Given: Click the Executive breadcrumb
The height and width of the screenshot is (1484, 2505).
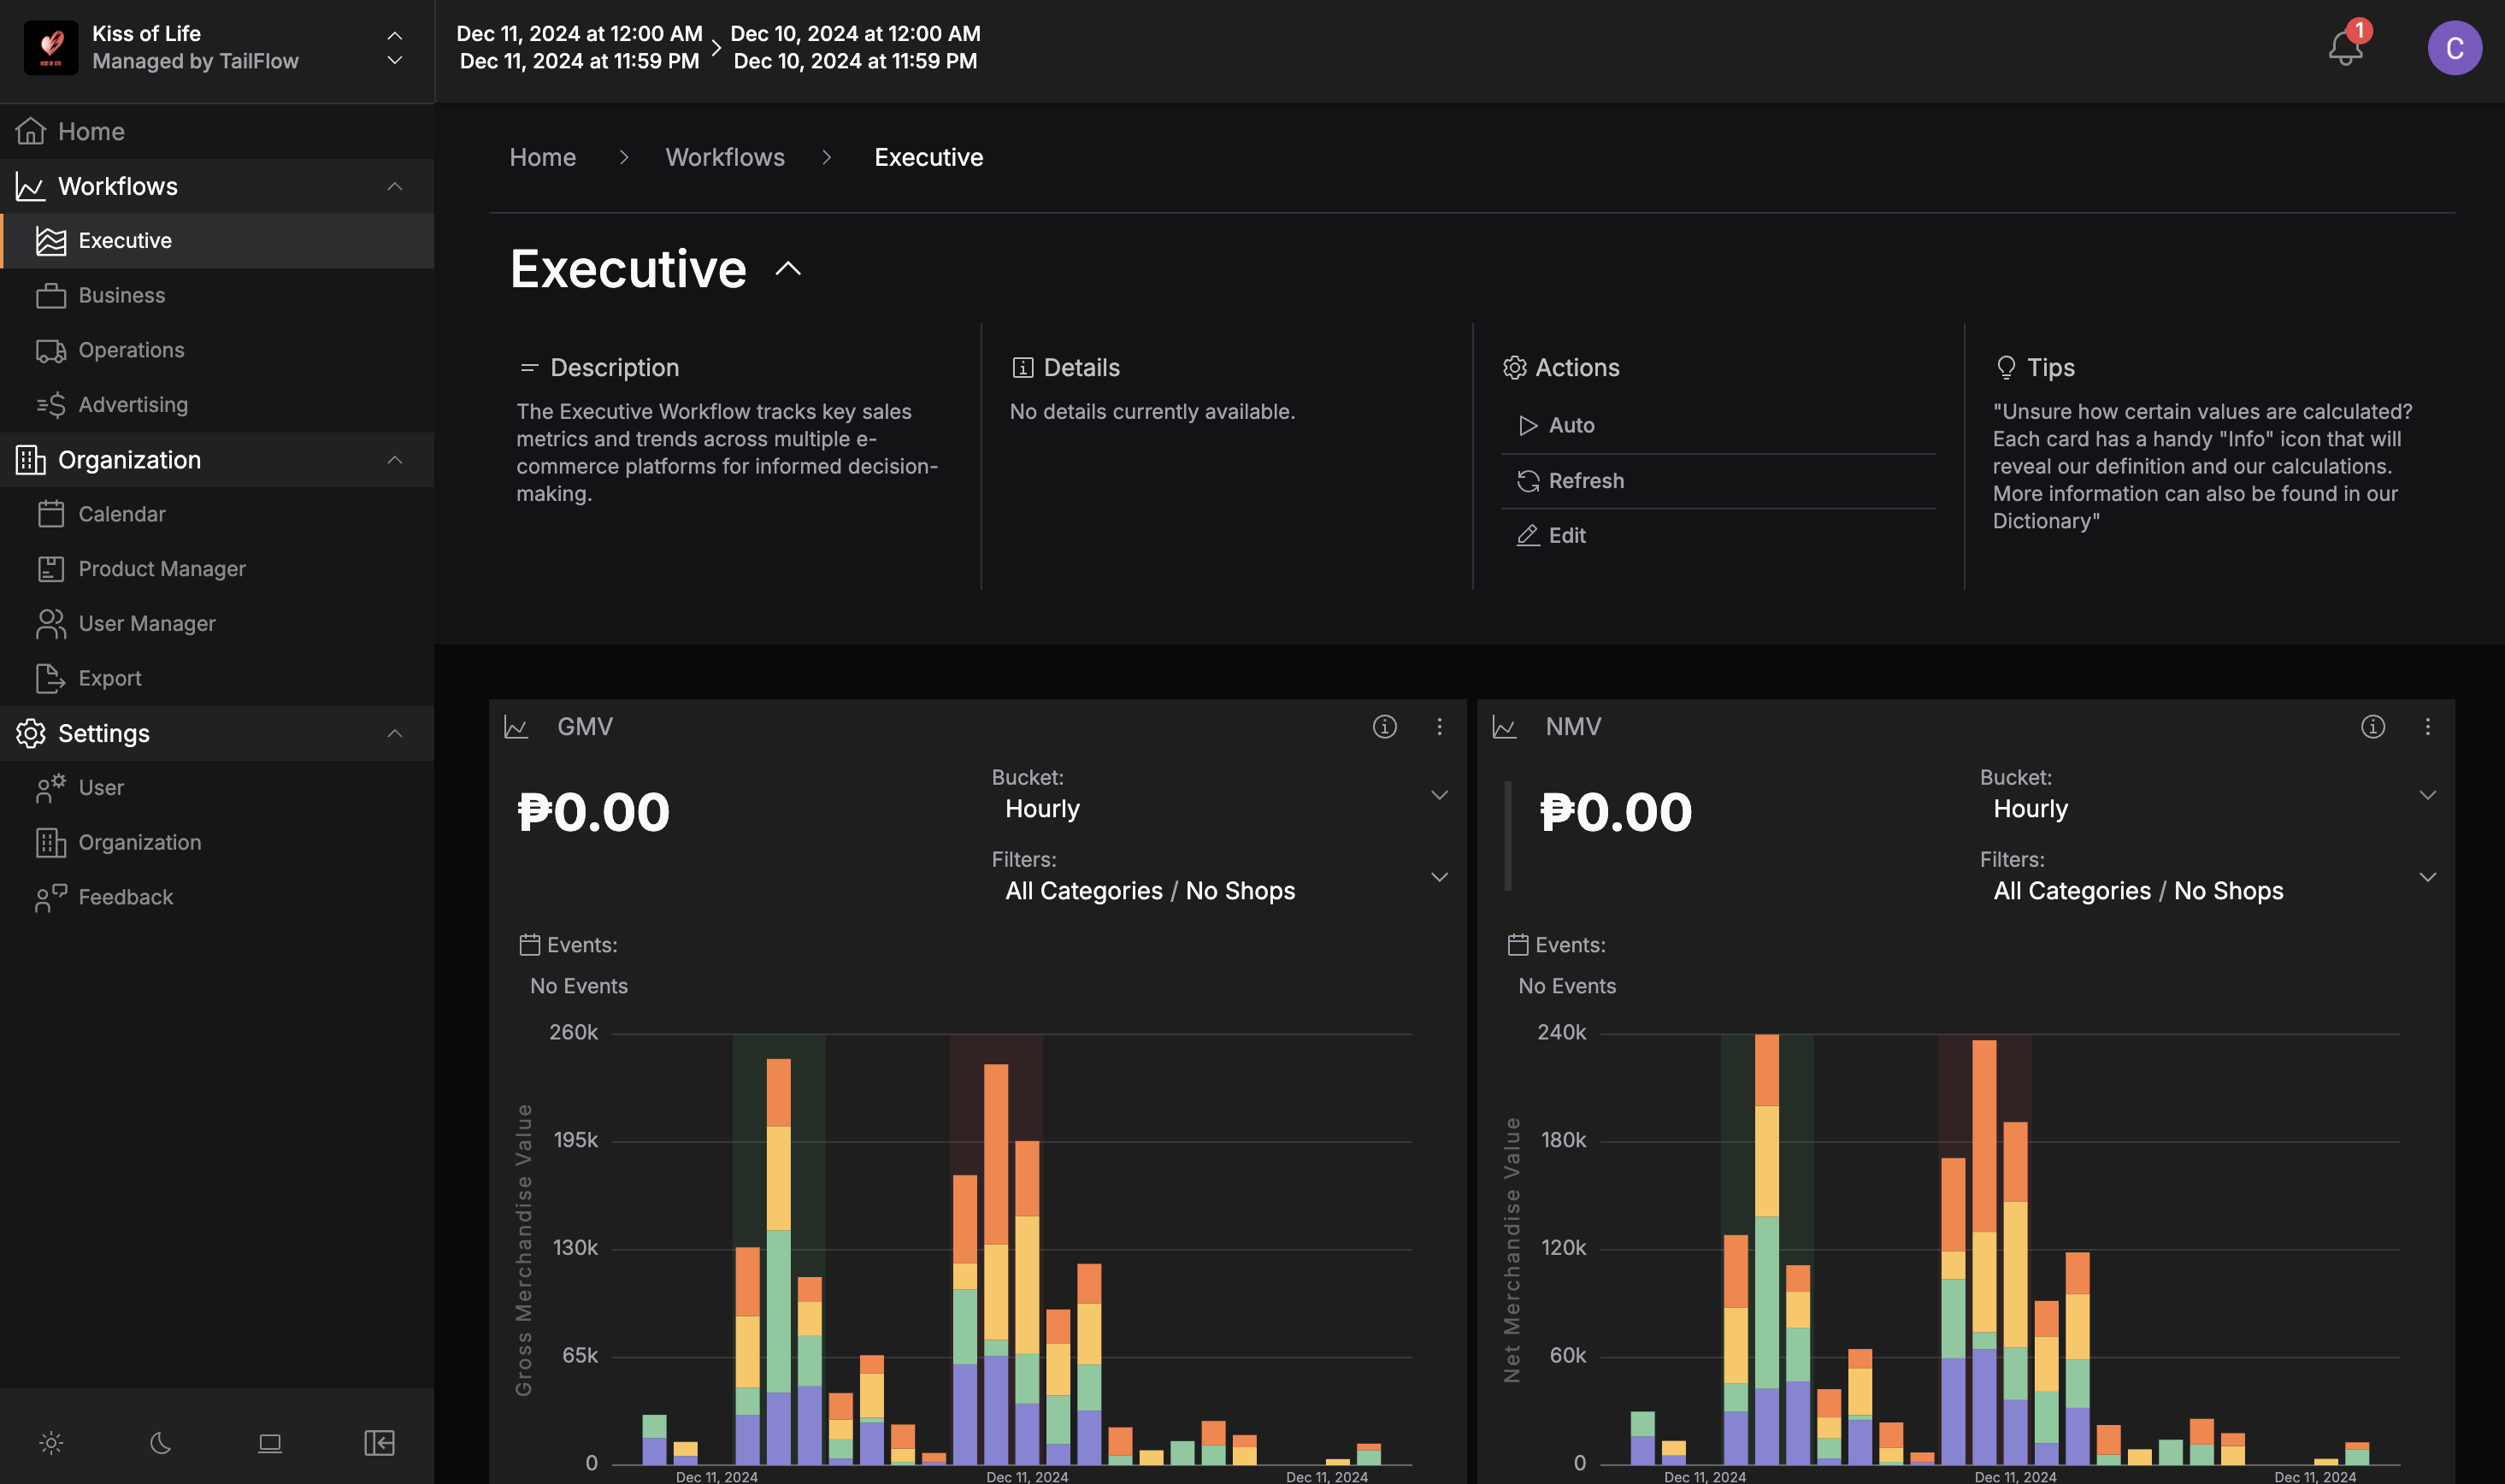Looking at the screenshot, I should (929, 157).
